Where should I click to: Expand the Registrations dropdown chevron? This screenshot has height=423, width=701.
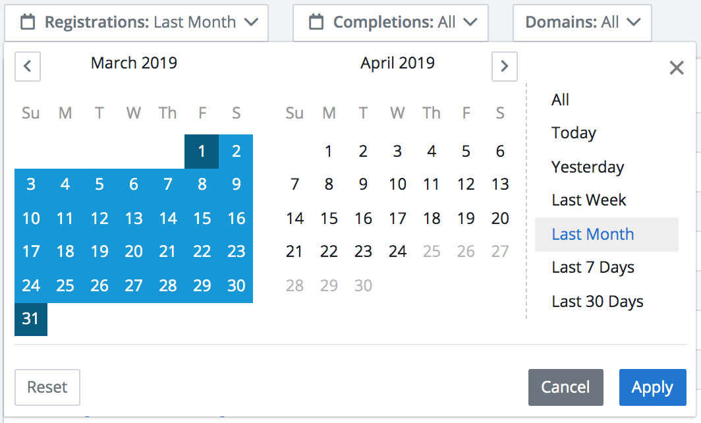[x=251, y=22]
